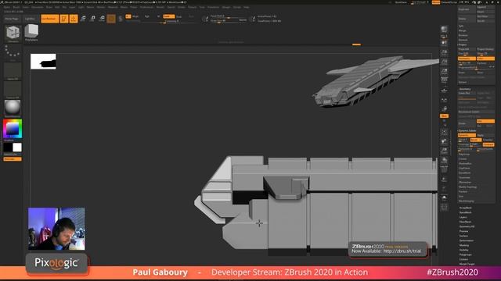Toggle PolyF line fill display
Screen dimensions: 501x281
444,169
